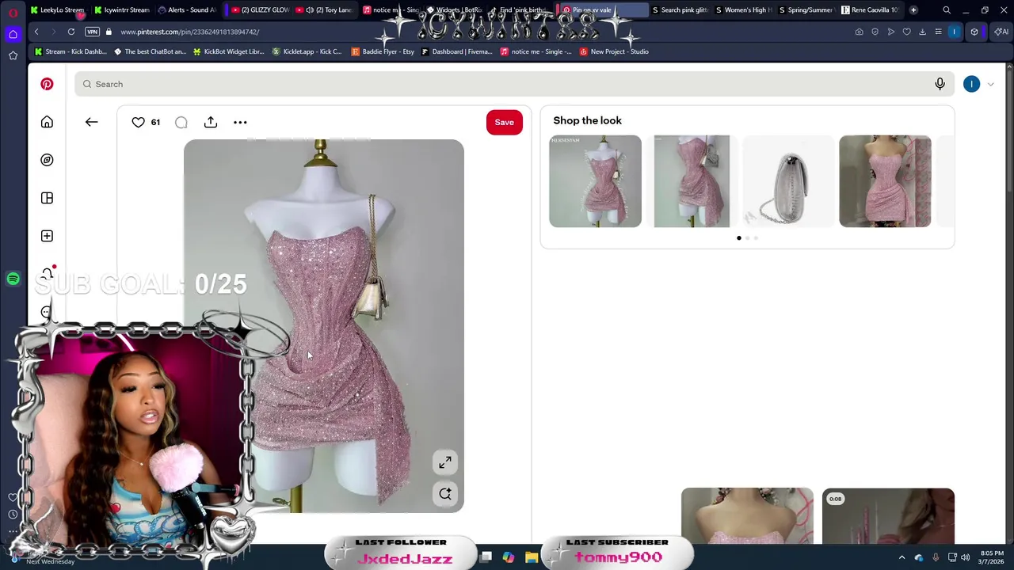Share the pin with the upload icon

click(211, 122)
